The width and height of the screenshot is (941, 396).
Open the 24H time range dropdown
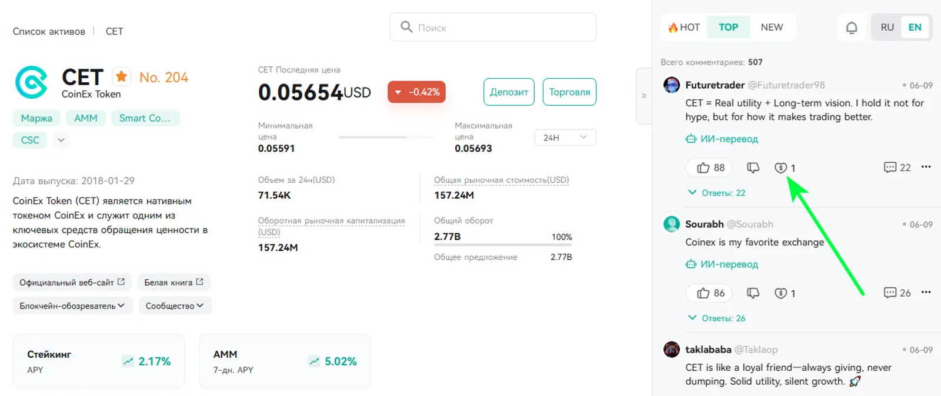(x=565, y=137)
